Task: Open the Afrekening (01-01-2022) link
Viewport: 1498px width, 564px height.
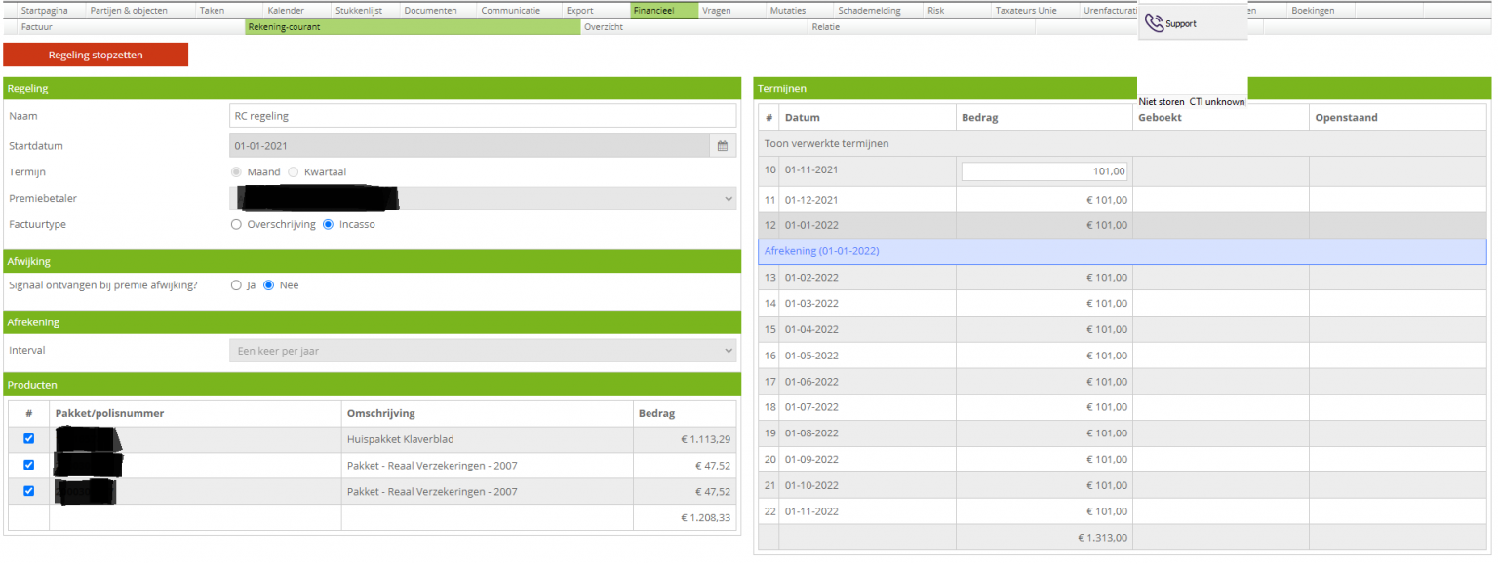Action: (x=821, y=251)
